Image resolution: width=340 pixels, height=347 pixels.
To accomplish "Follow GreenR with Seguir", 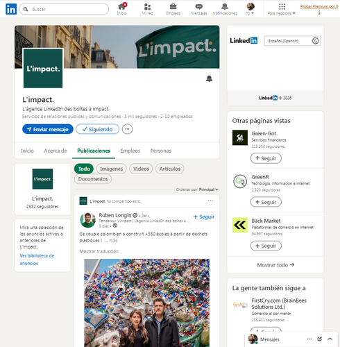I will 266,202.
